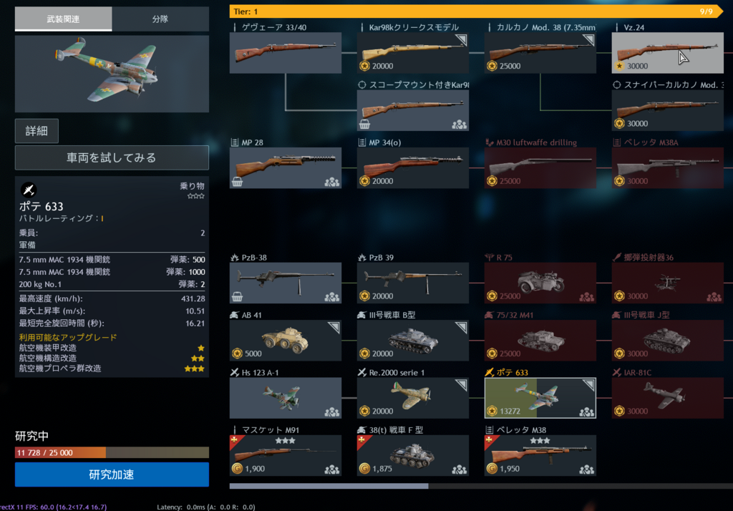Viewport: 733px width, 511px height.
Task: Click the aircraft class icon above ポテ 633 name
Action: point(29,190)
